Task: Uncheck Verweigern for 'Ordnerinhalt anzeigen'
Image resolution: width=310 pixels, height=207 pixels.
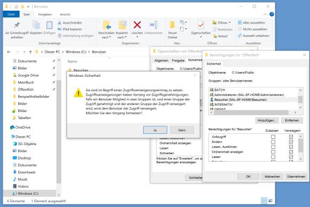Action: [291, 152]
